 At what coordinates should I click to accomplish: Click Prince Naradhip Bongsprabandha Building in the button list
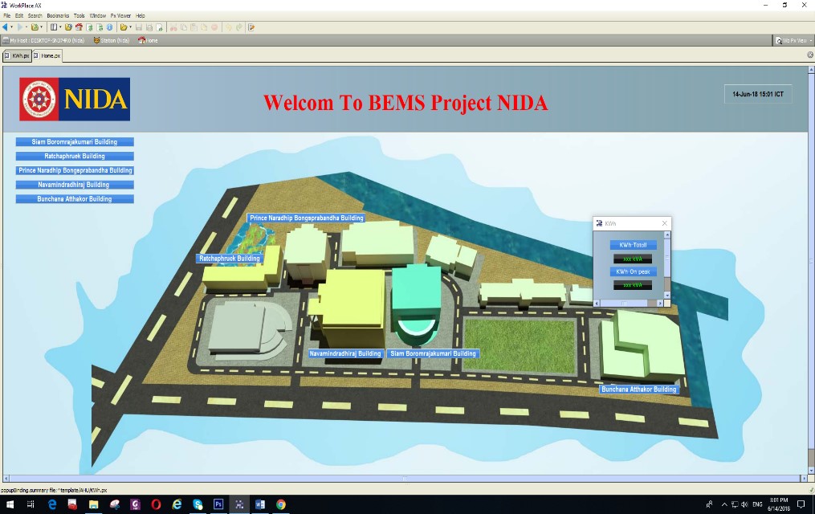tap(75, 170)
